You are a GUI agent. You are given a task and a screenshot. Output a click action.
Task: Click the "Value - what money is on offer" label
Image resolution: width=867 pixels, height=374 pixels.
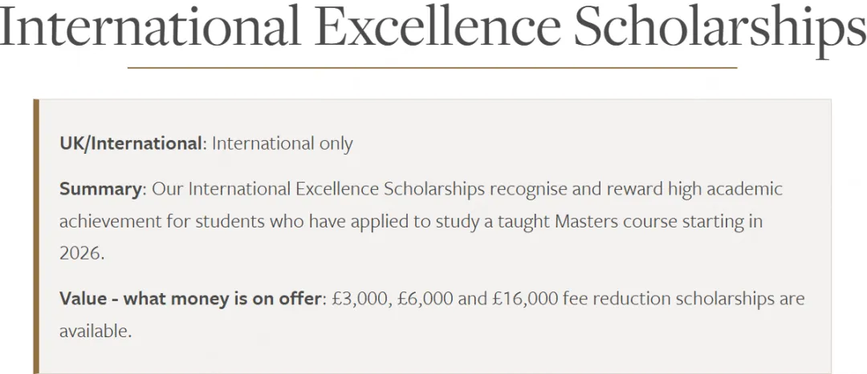[x=189, y=299]
